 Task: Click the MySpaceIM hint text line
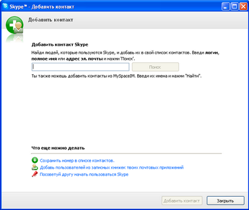(x=116, y=76)
